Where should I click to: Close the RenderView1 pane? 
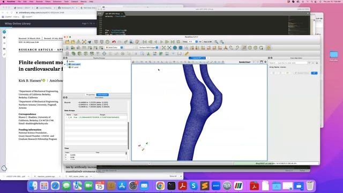coord(265,62)
